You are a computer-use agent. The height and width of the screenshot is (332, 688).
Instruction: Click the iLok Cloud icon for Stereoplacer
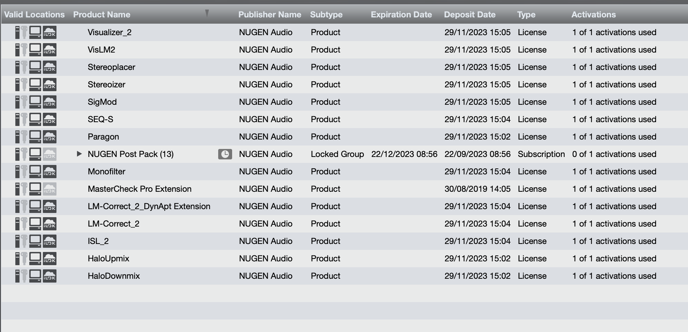(x=49, y=67)
